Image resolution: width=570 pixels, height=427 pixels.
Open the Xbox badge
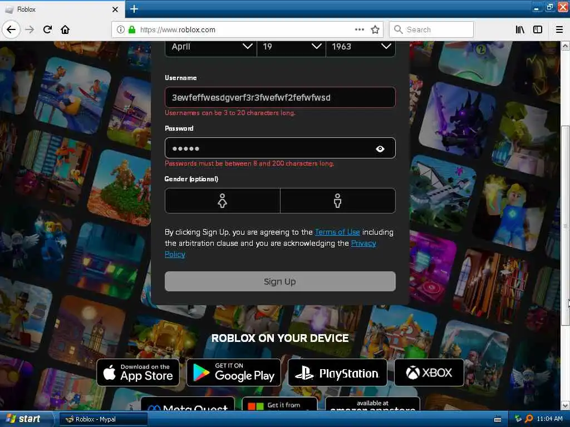click(x=429, y=373)
